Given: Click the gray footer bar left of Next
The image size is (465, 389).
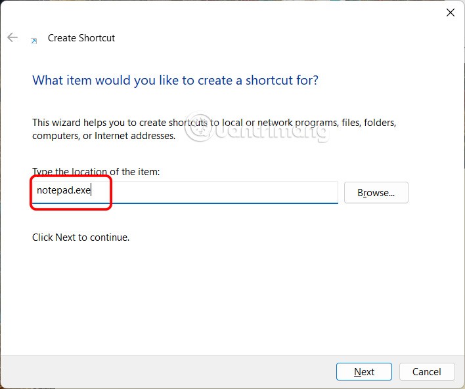Looking at the screenshot, I should (x=164, y=371).
